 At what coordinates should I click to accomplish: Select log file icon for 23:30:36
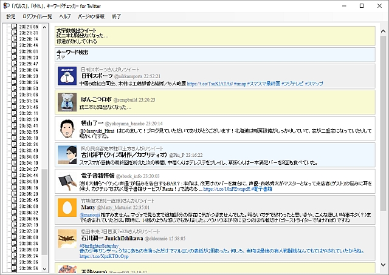(x=14, y=82)
